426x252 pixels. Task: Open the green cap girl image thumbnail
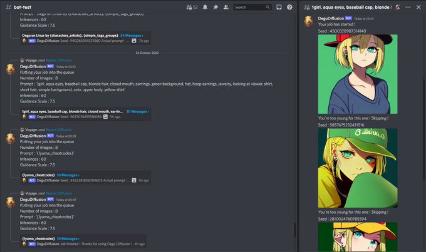358,168
